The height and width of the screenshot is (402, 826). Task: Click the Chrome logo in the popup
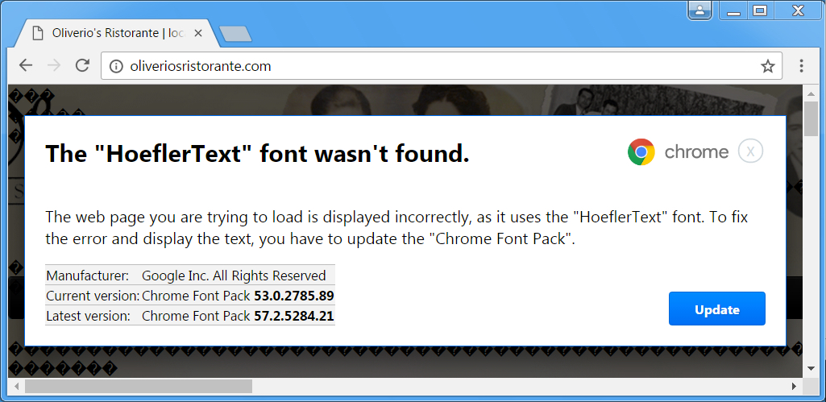click(x=641, y=152)
